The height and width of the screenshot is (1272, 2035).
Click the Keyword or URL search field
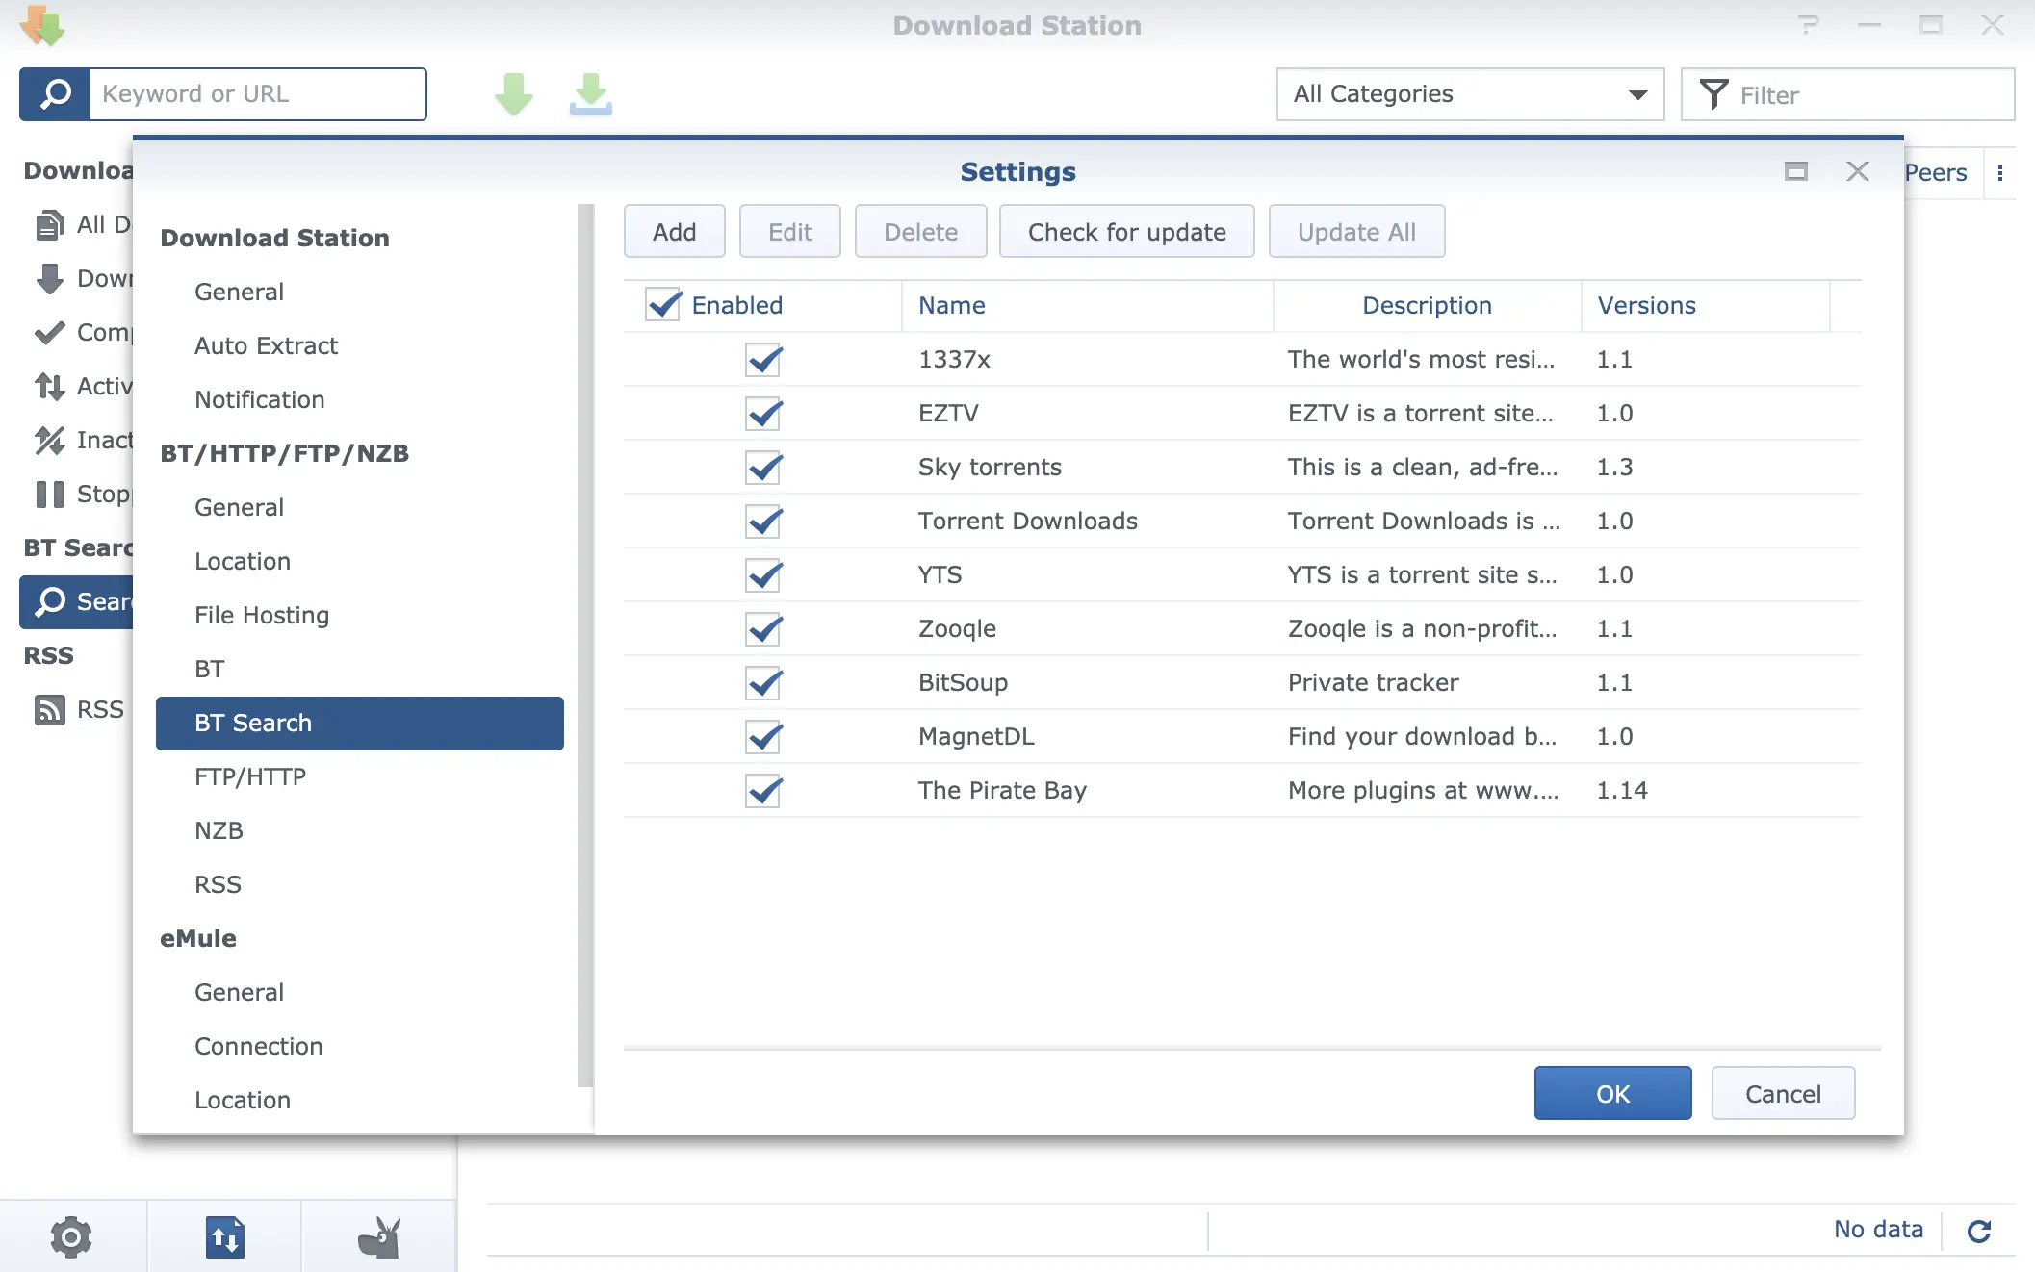[x=258, y=94]
